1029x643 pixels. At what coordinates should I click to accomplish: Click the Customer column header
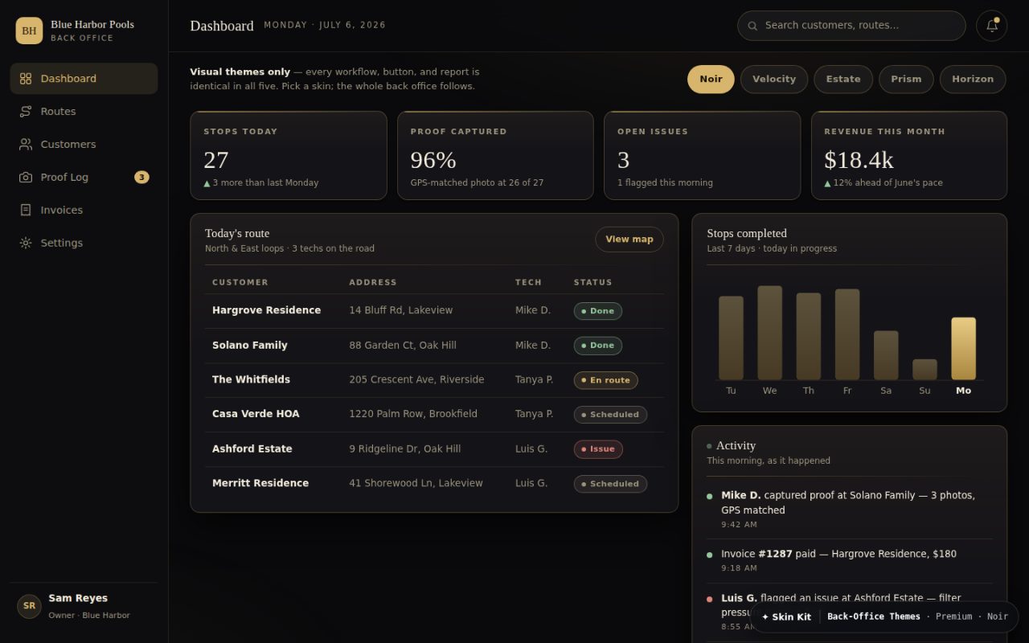click(240, 282)
